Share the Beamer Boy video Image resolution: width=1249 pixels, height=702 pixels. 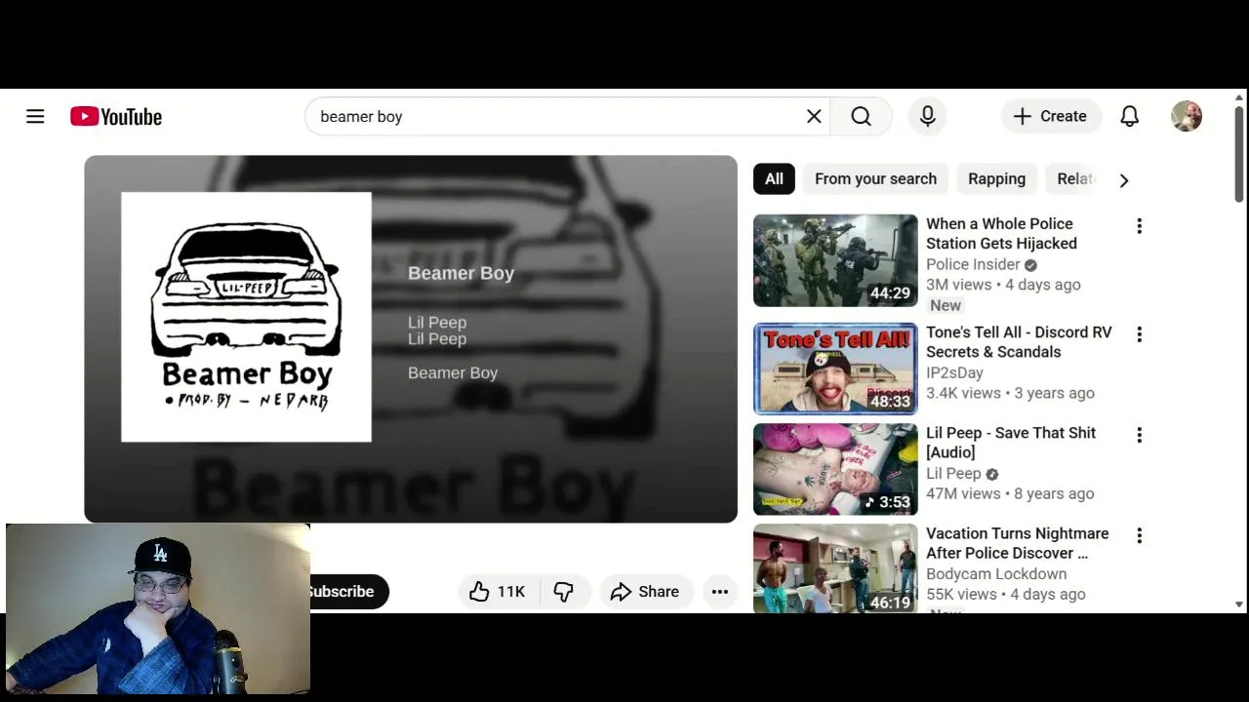coord(645,591)
